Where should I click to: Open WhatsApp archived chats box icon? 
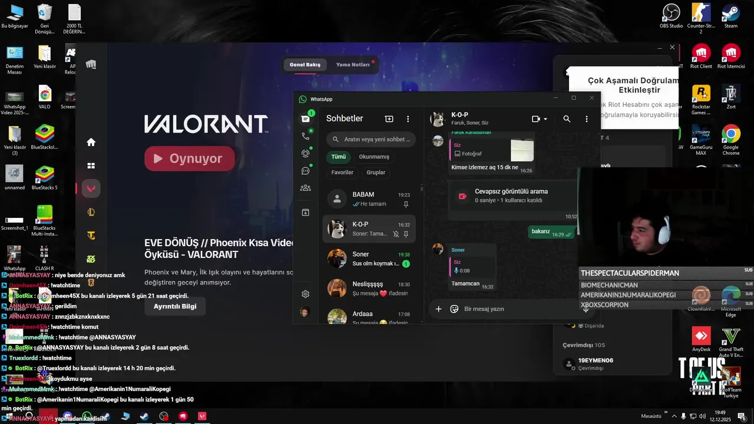click(x=305, y=213)
